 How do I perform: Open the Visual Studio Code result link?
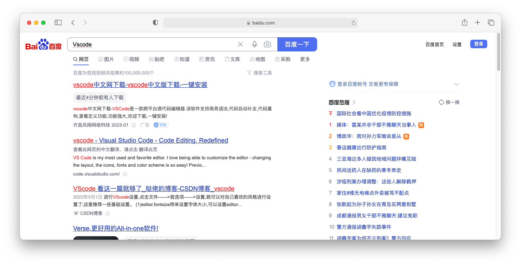click(x=151, y=140)
